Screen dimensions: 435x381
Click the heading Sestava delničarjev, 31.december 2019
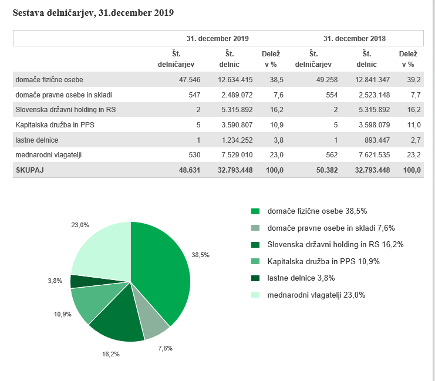point(93,13)
